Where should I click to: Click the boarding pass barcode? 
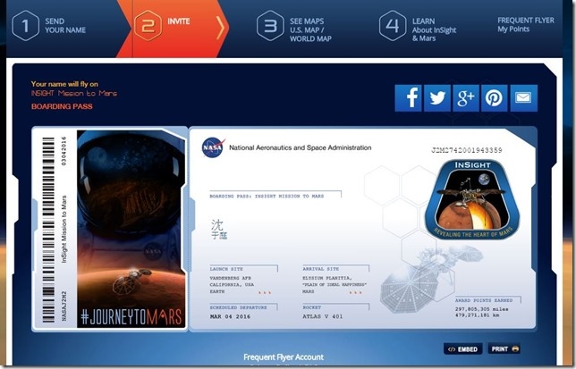(x=48, y=230)
